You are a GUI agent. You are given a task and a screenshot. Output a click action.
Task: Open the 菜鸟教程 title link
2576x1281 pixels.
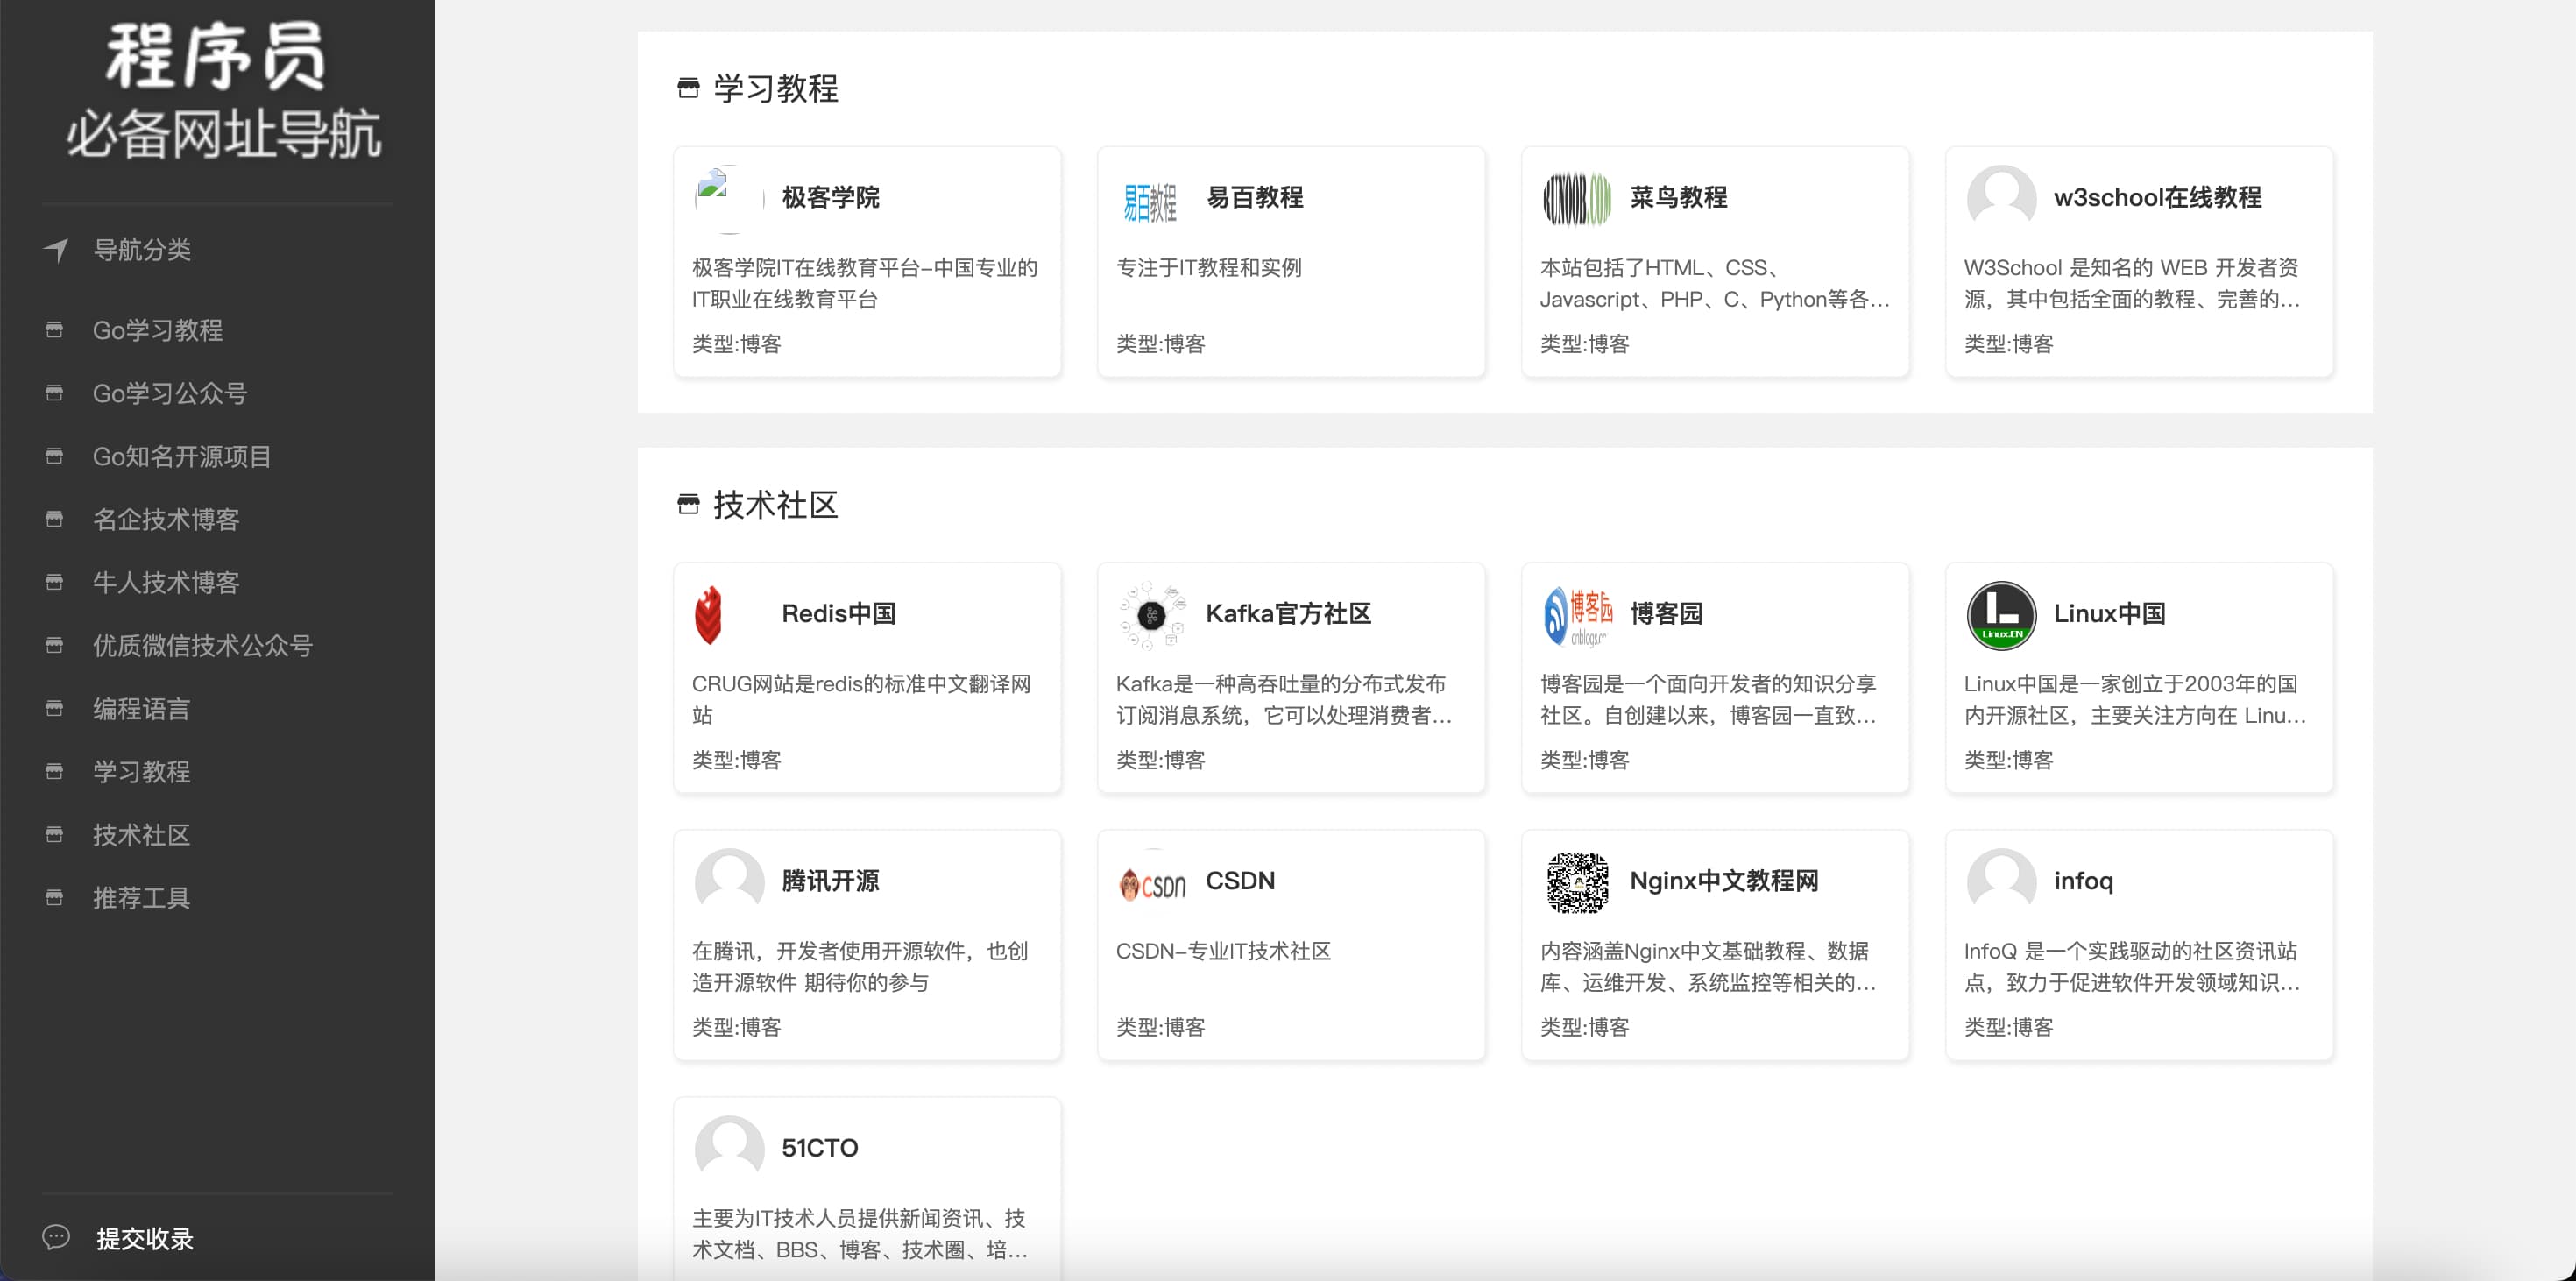click(x=1678, y=197)
